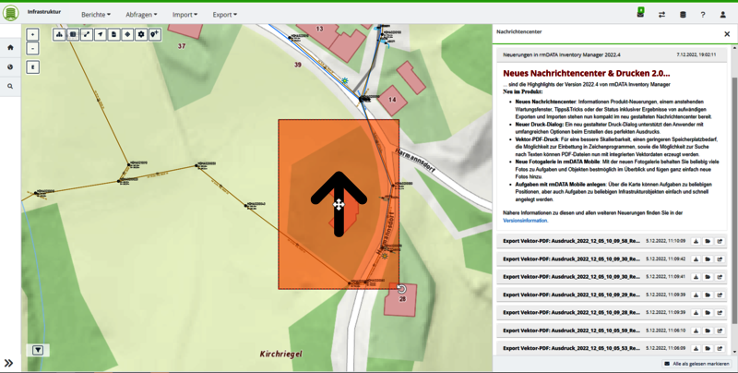Open the Berichte dropdown menu

coord(95,15)
